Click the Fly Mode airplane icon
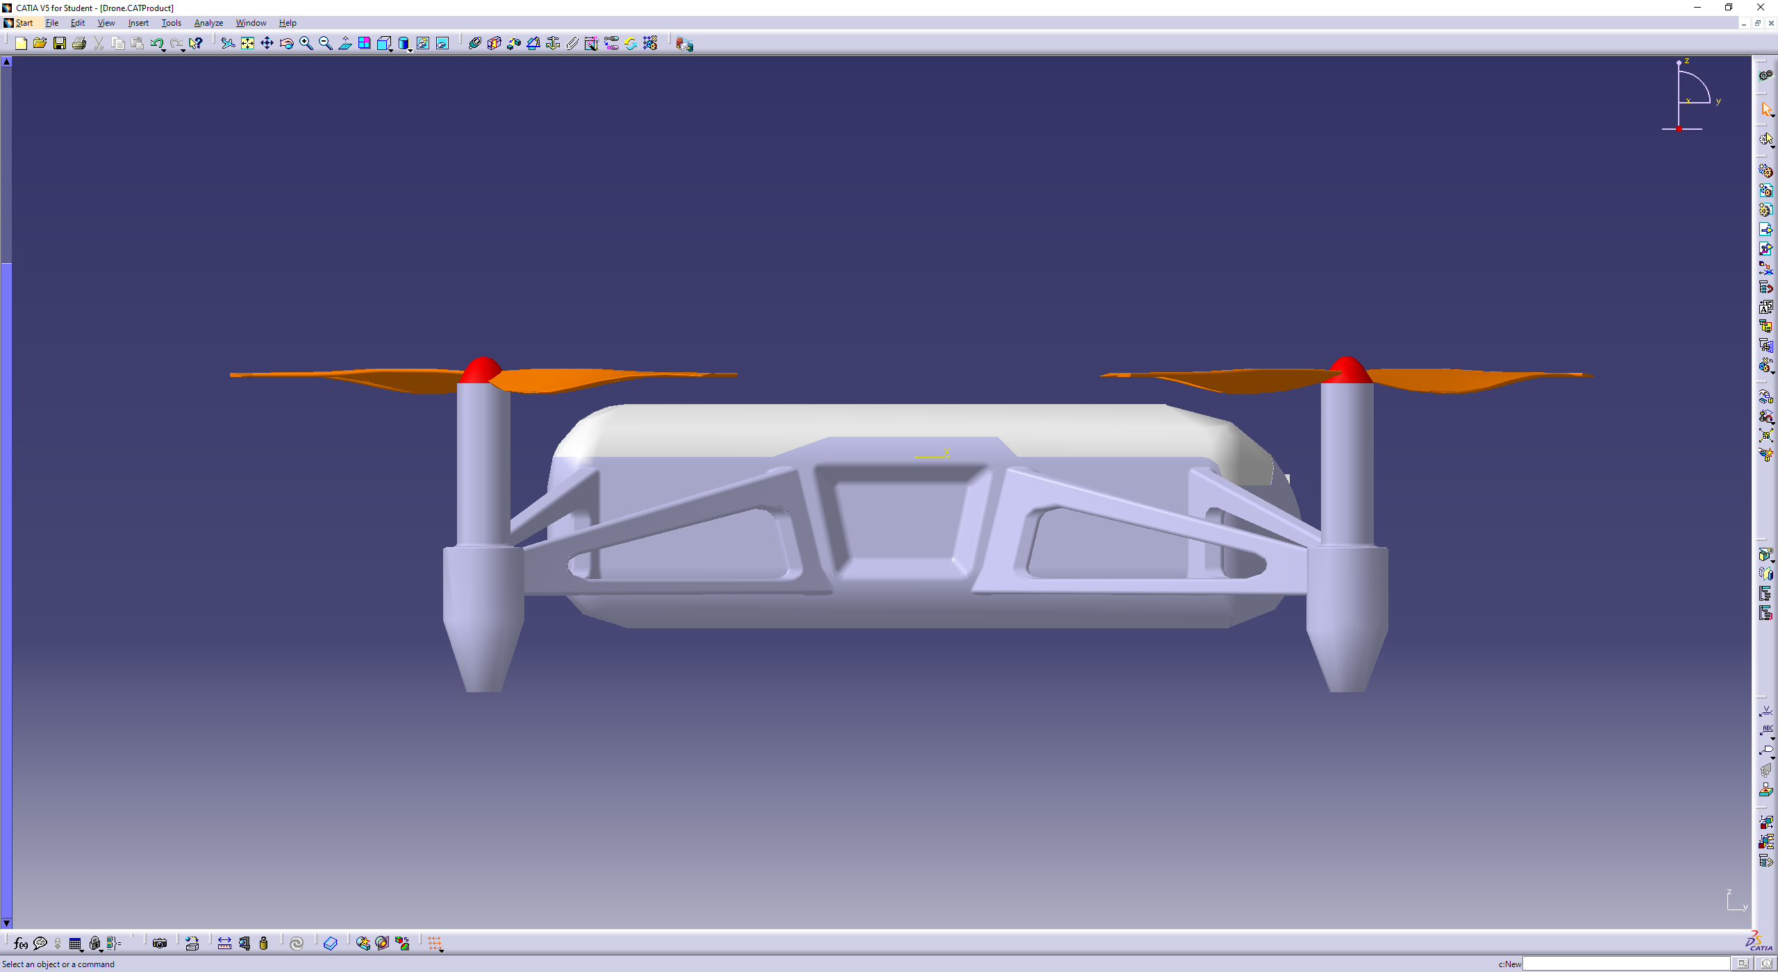 coord(228,44)
